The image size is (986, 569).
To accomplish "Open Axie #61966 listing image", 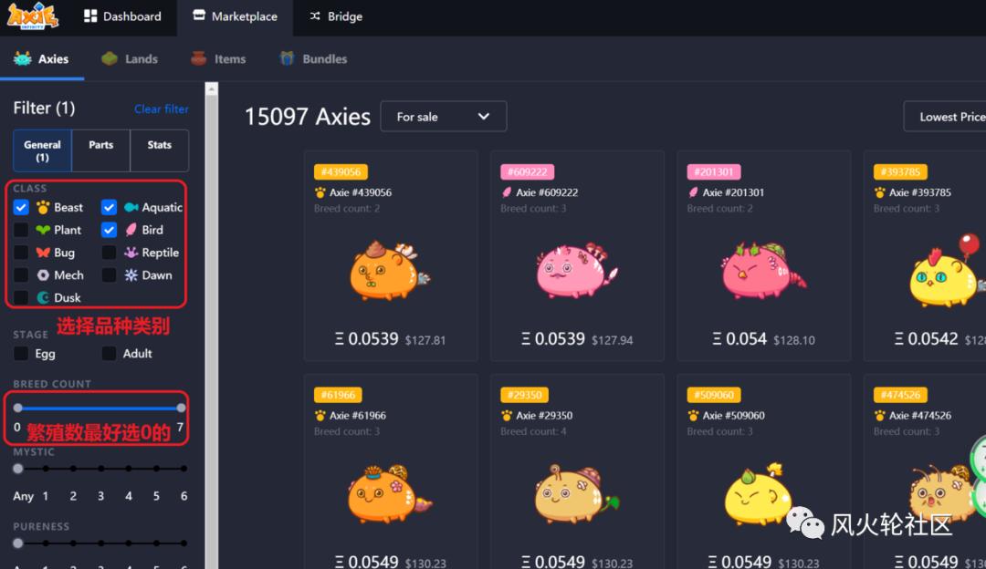I will pos(389,493).
